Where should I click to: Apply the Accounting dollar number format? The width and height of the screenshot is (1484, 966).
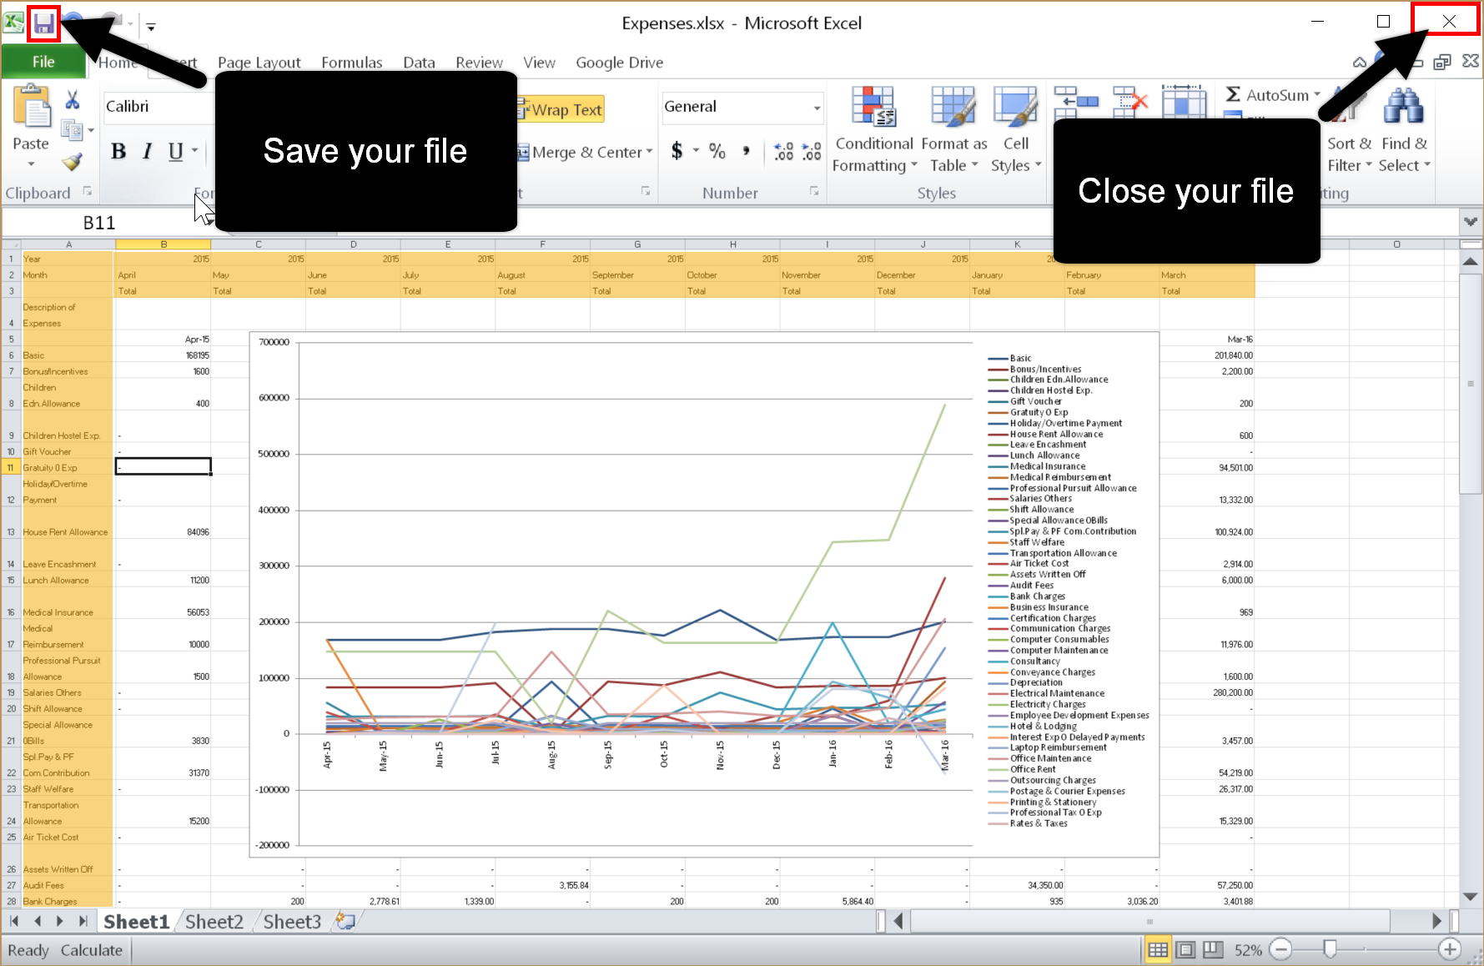[677, 151]
